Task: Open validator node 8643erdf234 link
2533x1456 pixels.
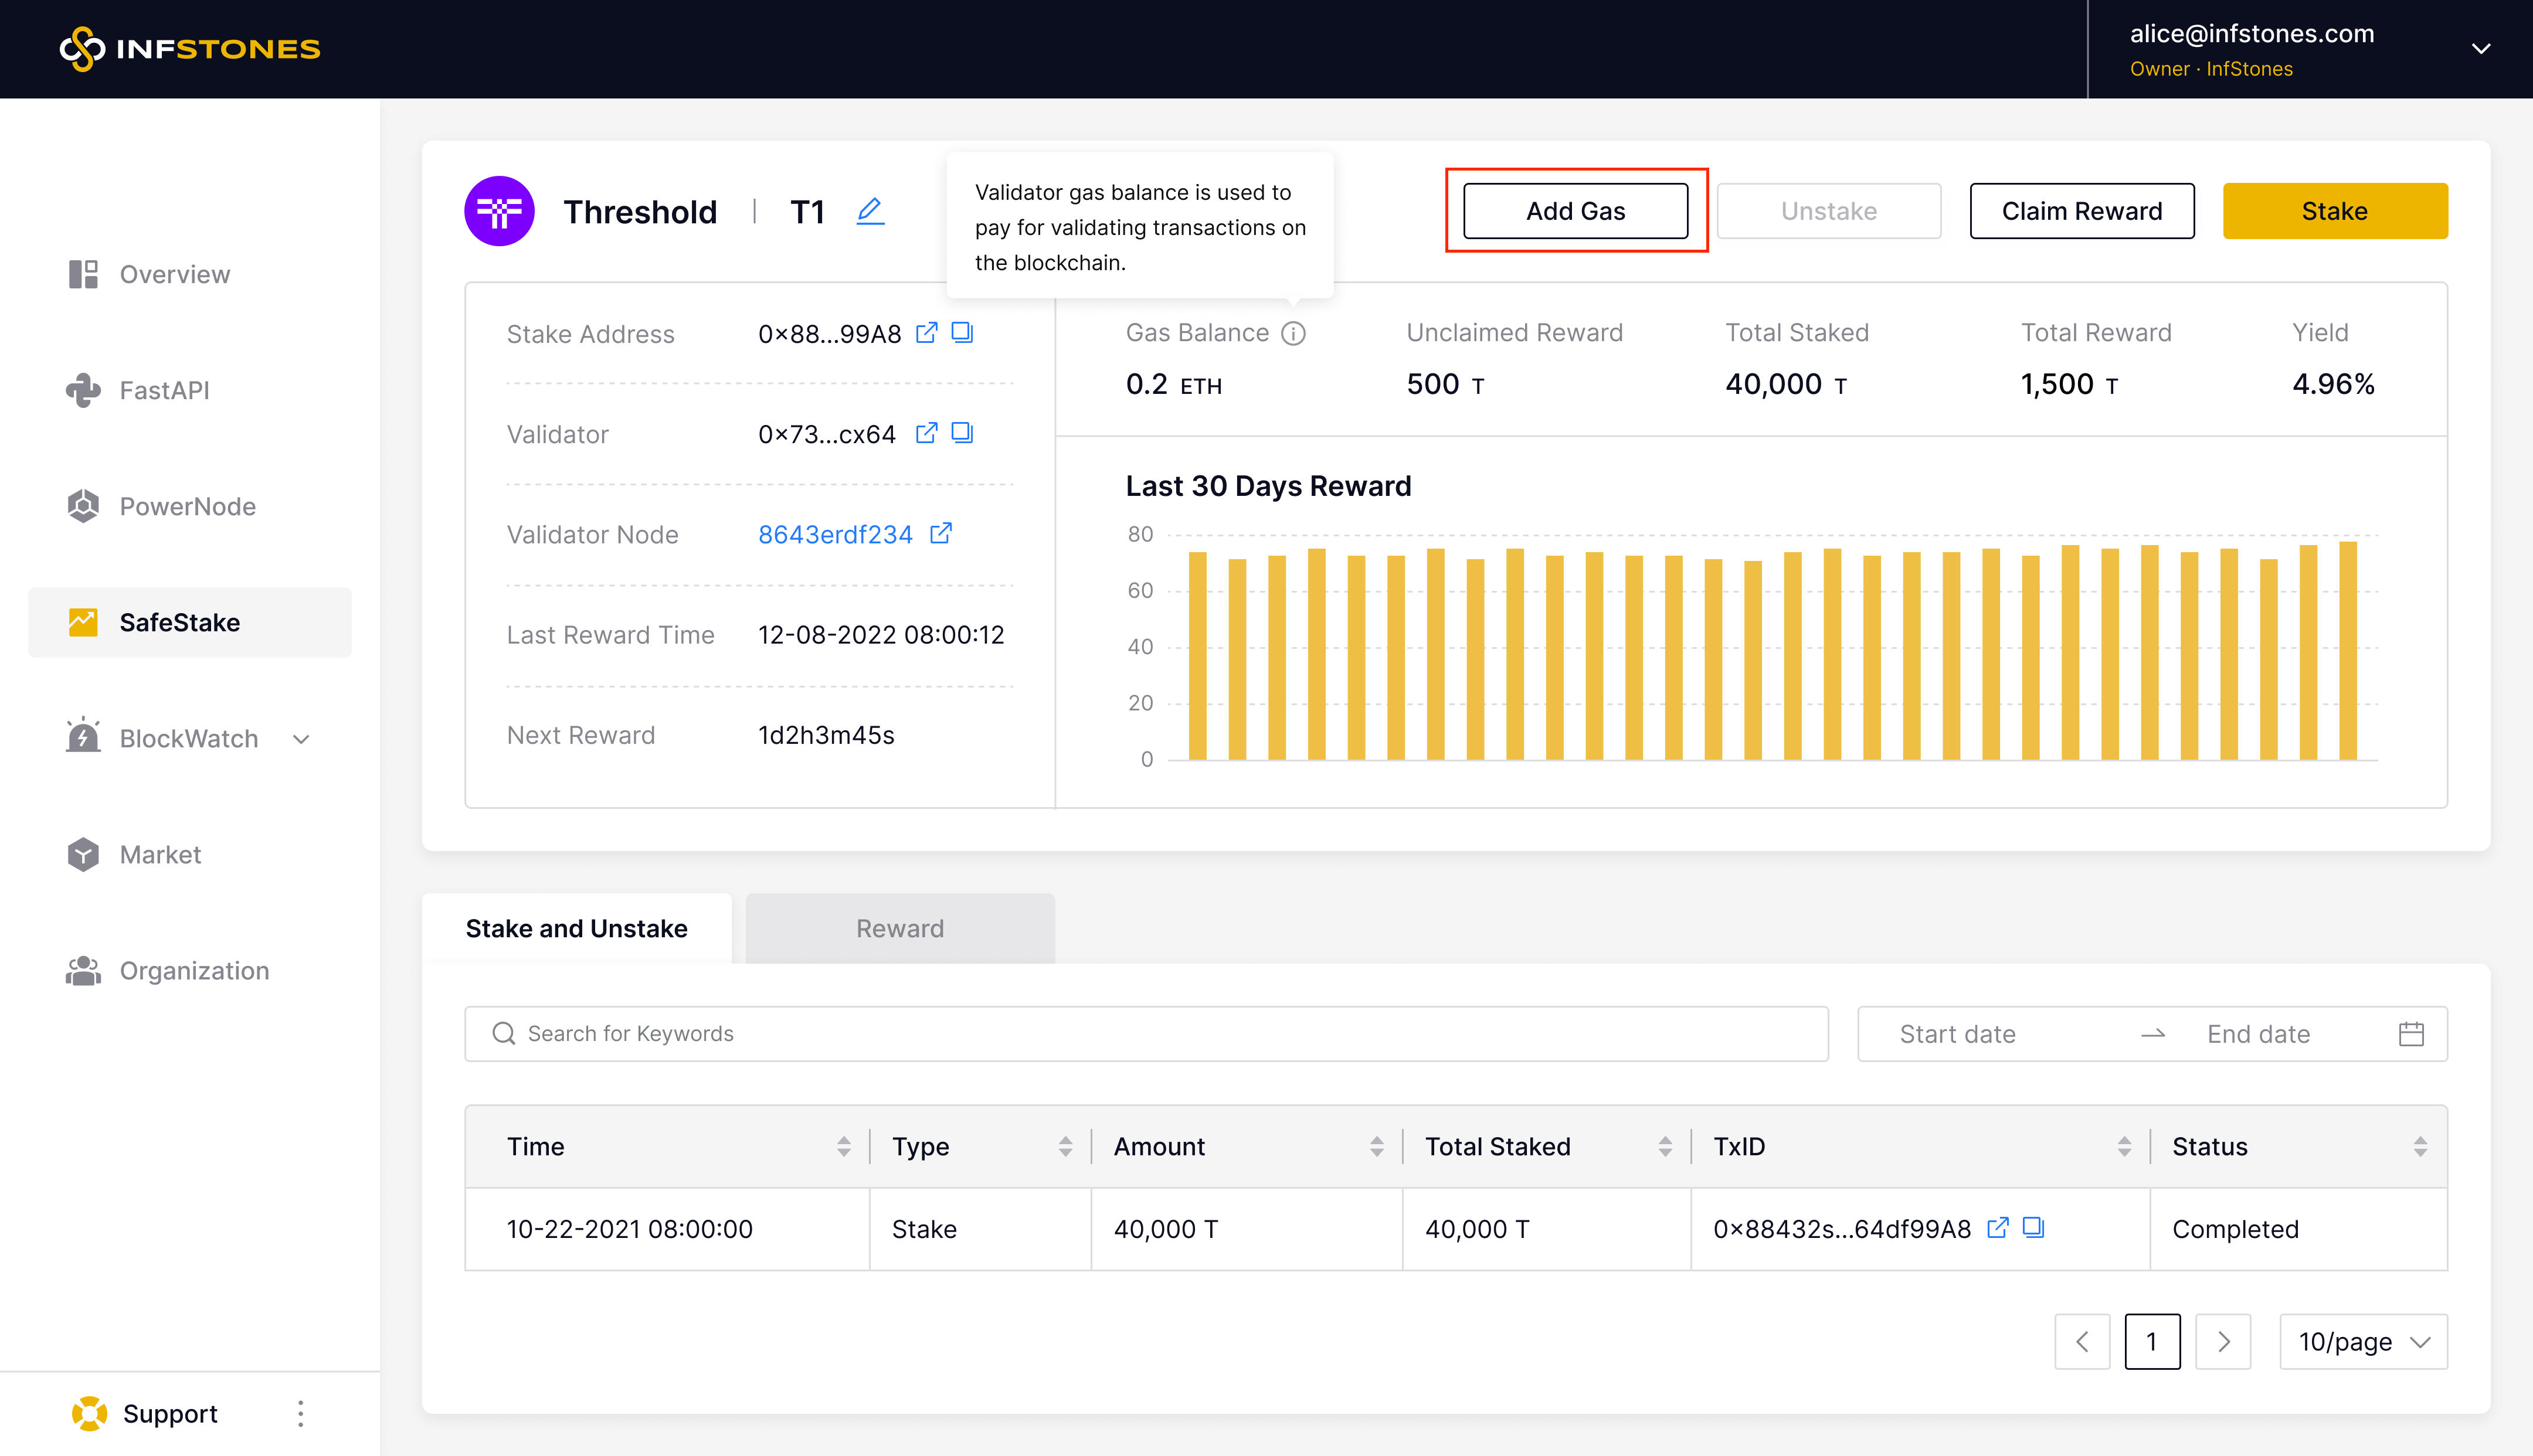Action: pos(835,534)
